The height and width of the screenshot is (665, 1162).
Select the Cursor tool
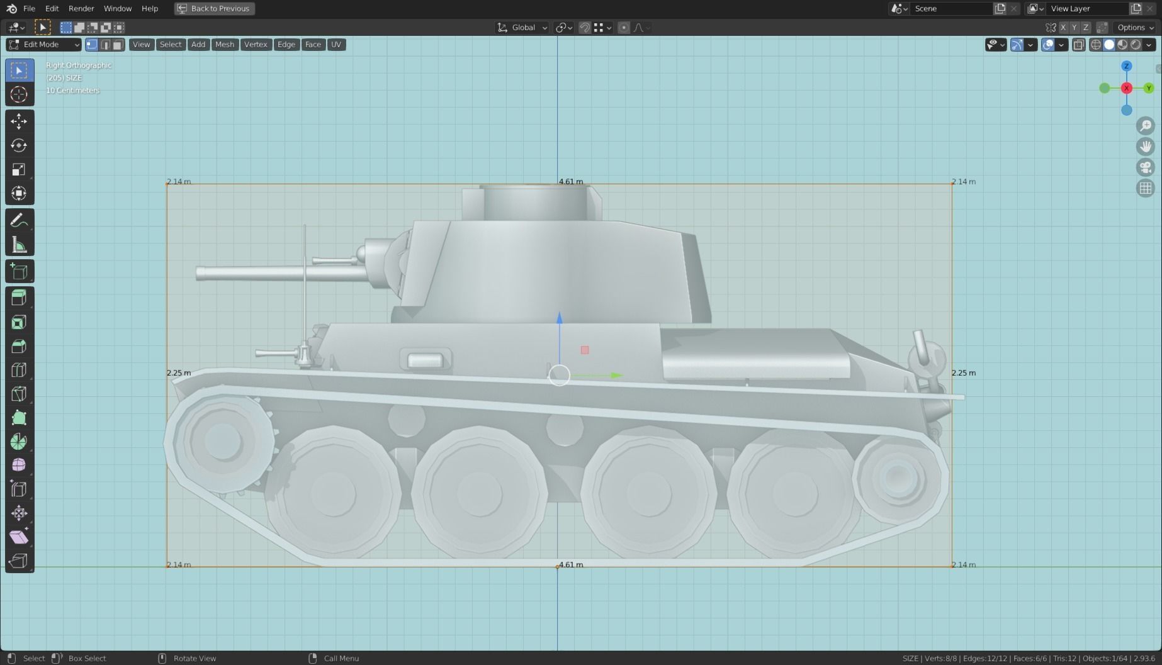[x=19, y=94]
